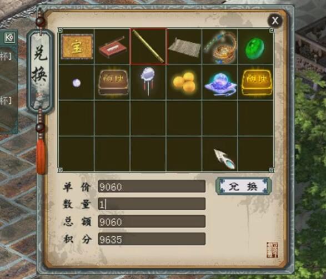Screen dimensions: 326x279
Task: Click the first empty slot in third row
Action: point(76,118)
